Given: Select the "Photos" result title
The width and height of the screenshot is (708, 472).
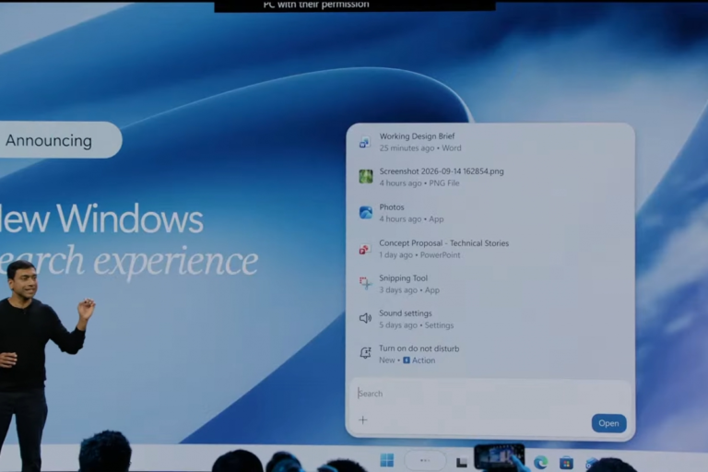Looking at the screenshot, I should coord(392,206).
